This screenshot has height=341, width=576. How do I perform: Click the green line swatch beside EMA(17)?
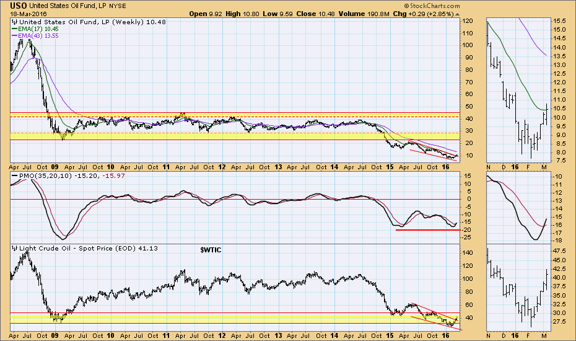(15, 29)
